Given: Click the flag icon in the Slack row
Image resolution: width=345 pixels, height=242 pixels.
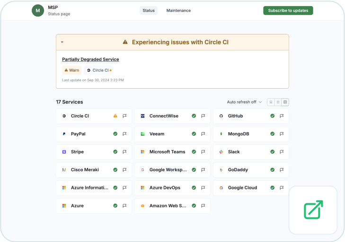Looking at the screenshot, I should pos(282,152).
